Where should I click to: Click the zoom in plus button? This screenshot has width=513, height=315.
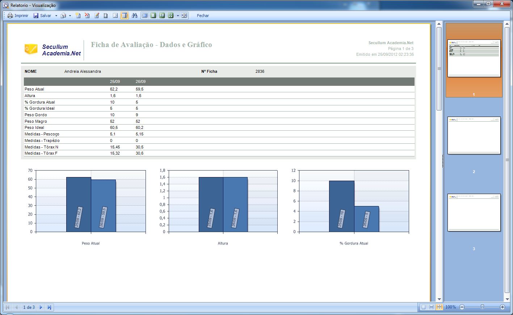[x=503, y=307]
